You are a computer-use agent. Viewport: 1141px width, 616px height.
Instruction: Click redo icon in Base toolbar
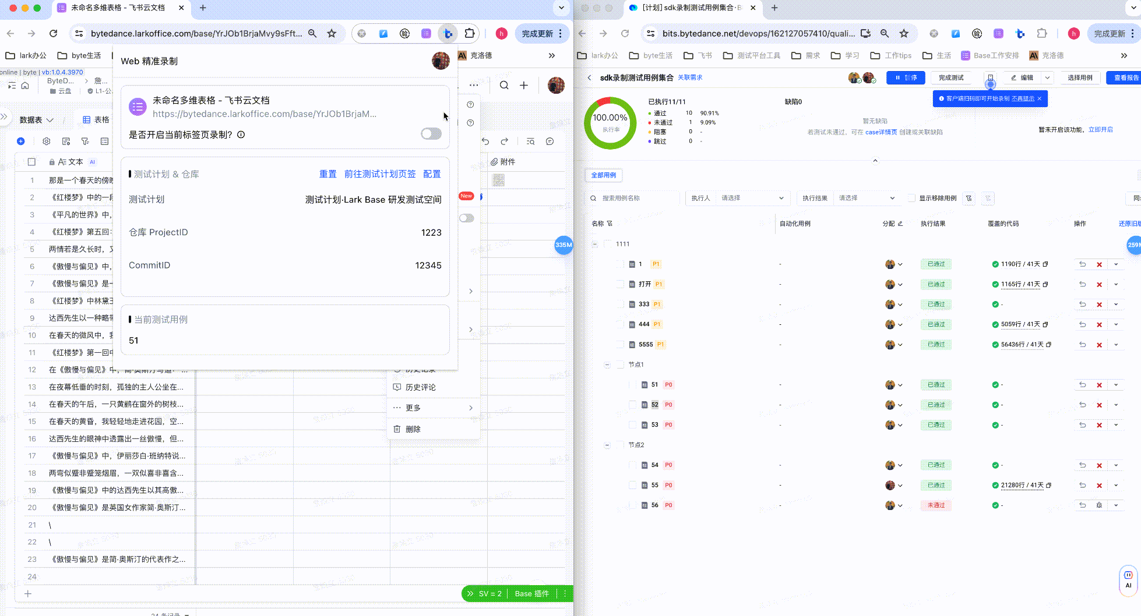pos(505,141)
